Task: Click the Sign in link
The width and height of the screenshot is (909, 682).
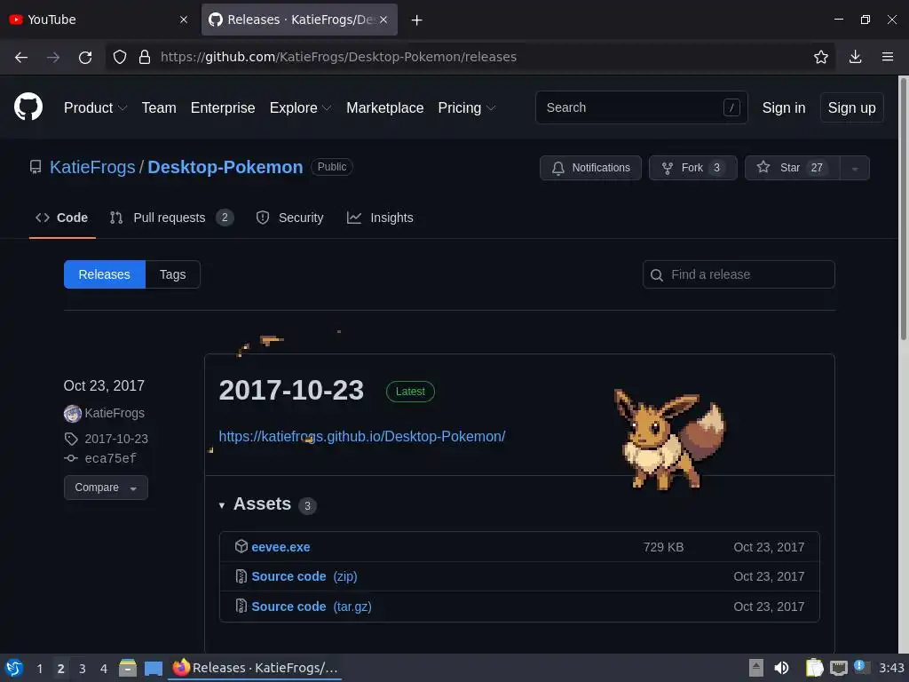Action: pyautogui.click(x=783, y=107)
